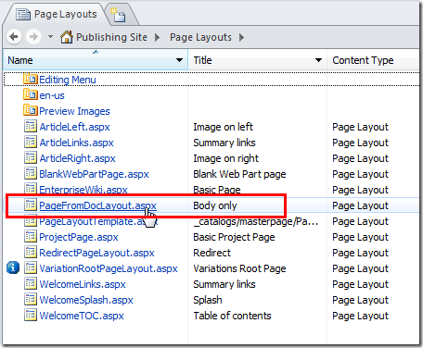Open WelcomeTOC.aspx
The image size is (423, 348).
82,316
